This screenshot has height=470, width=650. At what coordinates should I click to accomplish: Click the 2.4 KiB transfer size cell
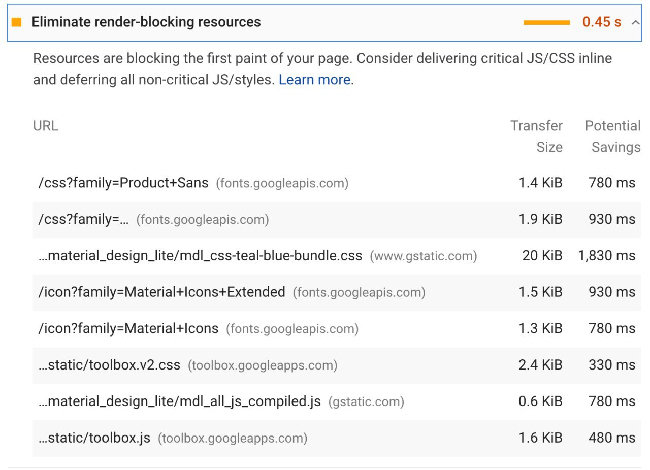coord(540,365)
